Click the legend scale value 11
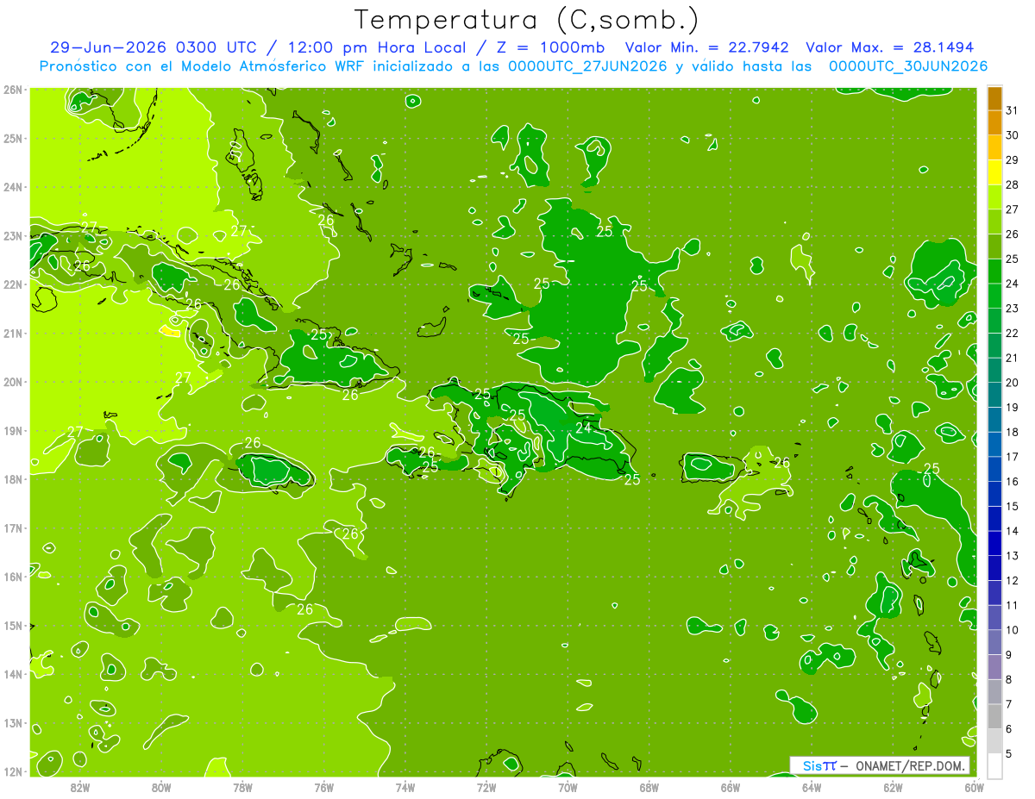The image size is (1035, 799). tap(1012, 605)
